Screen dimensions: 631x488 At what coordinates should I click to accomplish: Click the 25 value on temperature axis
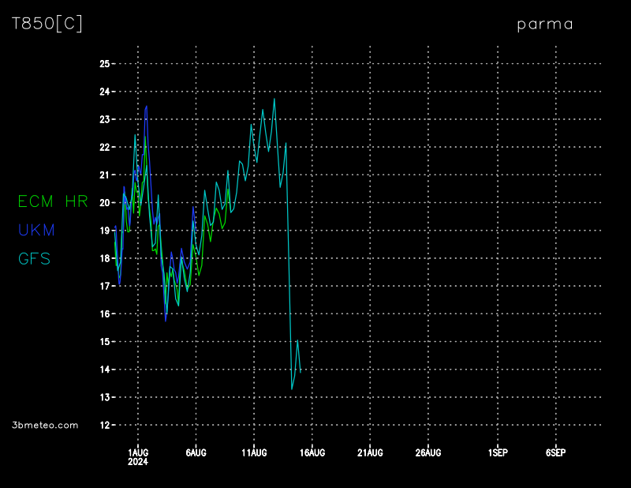(103, 64)
